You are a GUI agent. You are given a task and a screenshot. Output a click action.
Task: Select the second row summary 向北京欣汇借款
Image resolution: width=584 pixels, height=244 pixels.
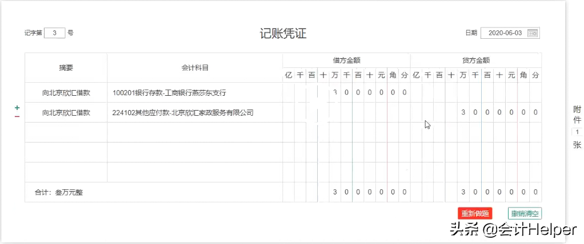click(x=66, y=112)
